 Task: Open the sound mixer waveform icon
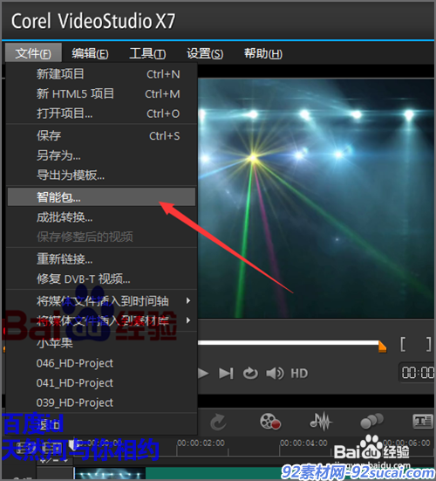(x=321, y=421)
